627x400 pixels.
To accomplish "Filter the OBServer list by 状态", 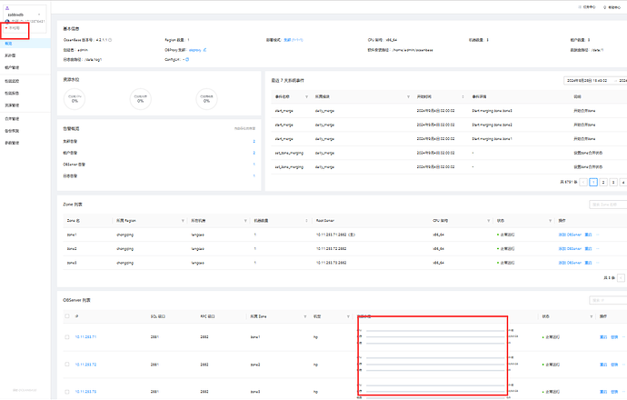I will pos(591,316).
